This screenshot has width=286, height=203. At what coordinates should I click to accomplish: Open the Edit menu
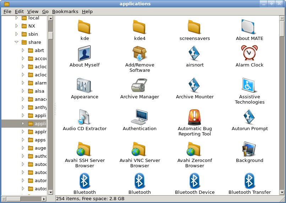point(19,11)
